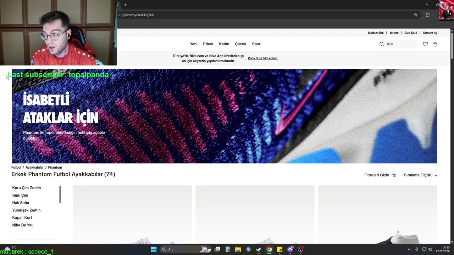Open a new browser tab with plus button
Image resolution: width=454 pixels, height=255 pixels.
pos(125,5)
